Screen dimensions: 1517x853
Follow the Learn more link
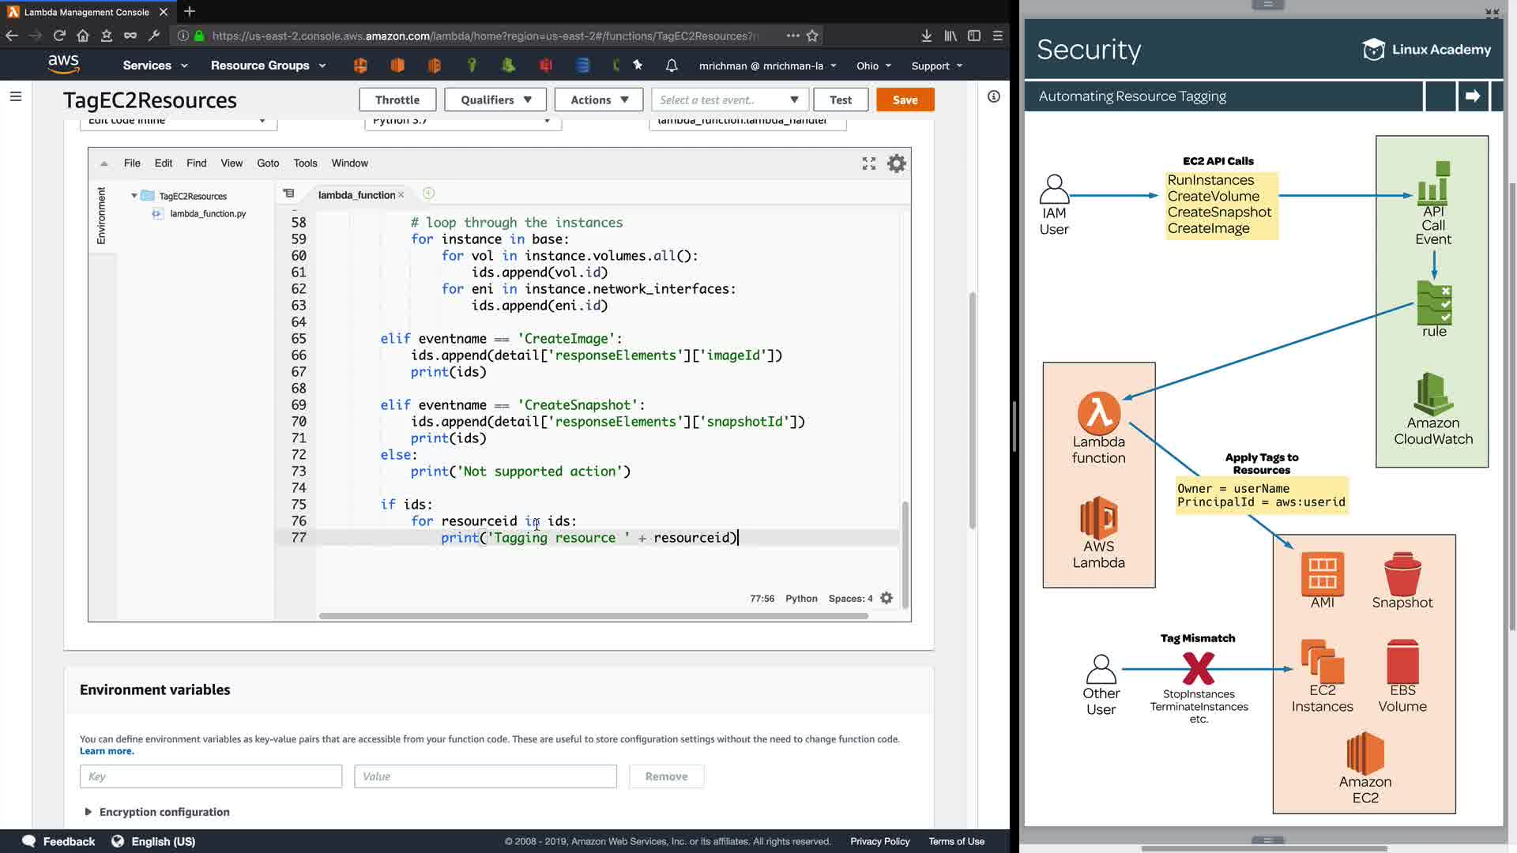(x=107, y=751)
